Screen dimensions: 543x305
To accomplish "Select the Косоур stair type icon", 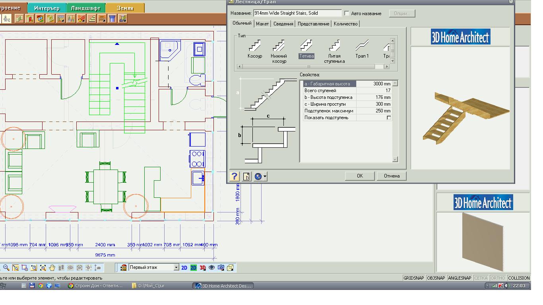I will coord(255,45).
